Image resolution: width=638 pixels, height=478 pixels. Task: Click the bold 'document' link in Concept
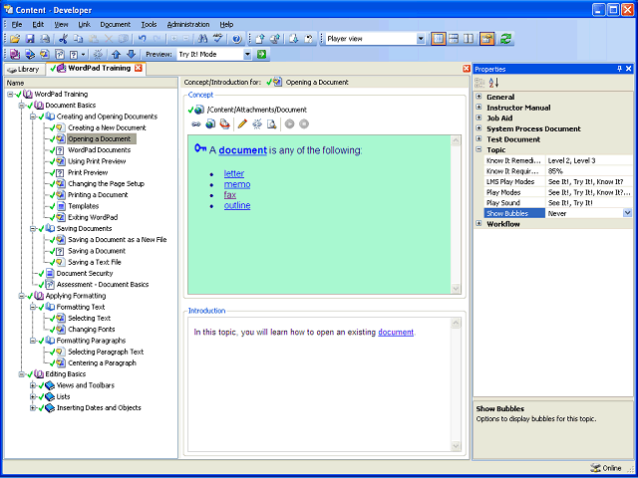coord(243,150)
